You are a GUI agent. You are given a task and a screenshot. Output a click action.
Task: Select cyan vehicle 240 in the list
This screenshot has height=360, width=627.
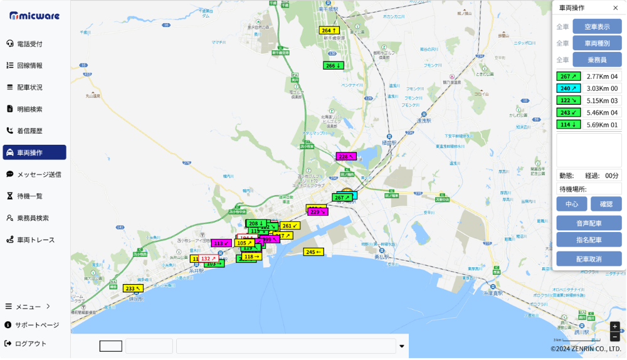[x=569, y=88]
